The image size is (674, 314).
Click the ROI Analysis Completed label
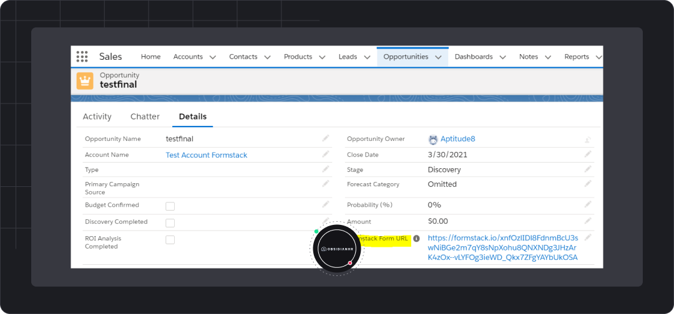click(104, 242)
